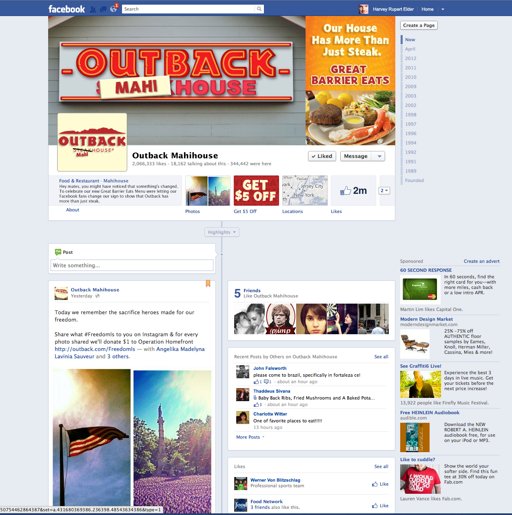Click like count on John Falsworth's post
Screen dimensions: 512x515
(258, 382)
